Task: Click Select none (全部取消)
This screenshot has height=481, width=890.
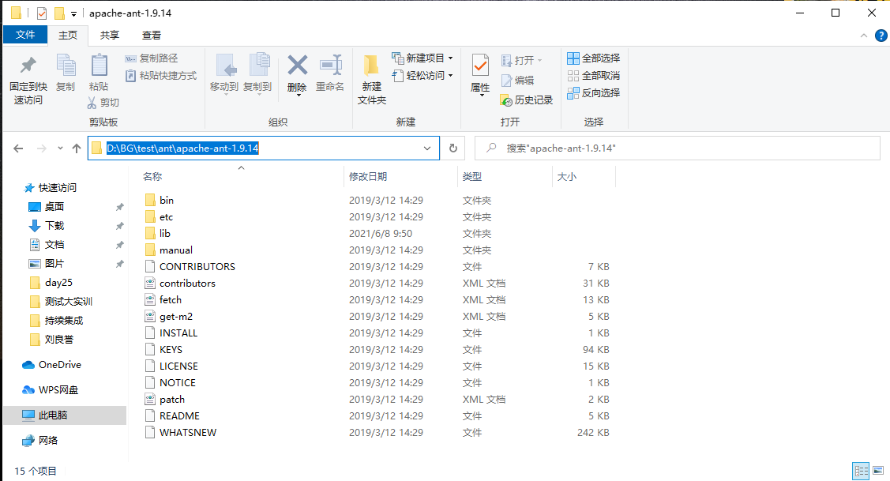Action: click(x=594, y=76)
